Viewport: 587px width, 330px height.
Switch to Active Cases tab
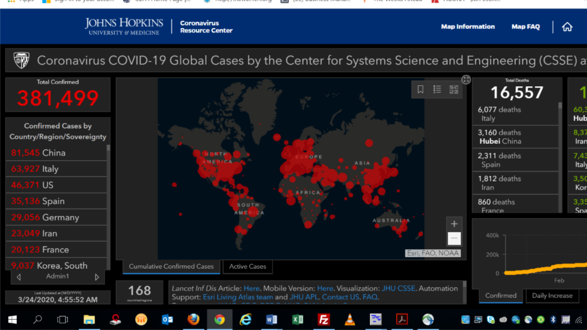point(247,266)
